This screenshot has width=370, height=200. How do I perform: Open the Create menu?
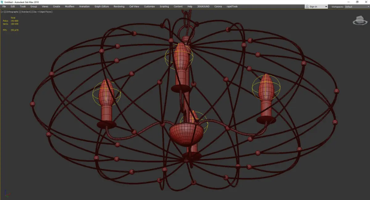coord(56,6)
